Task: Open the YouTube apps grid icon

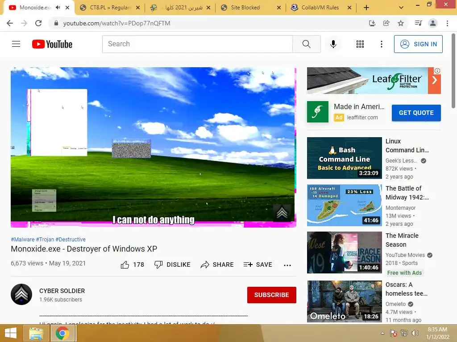Action: (360, 44)
